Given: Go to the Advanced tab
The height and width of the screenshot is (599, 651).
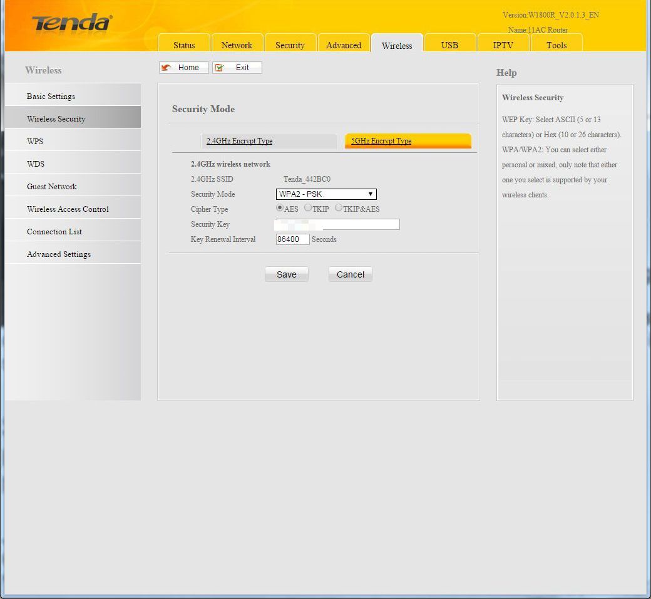Looking at the screenshot, I should pyautogui.click(x=344, y=45).
